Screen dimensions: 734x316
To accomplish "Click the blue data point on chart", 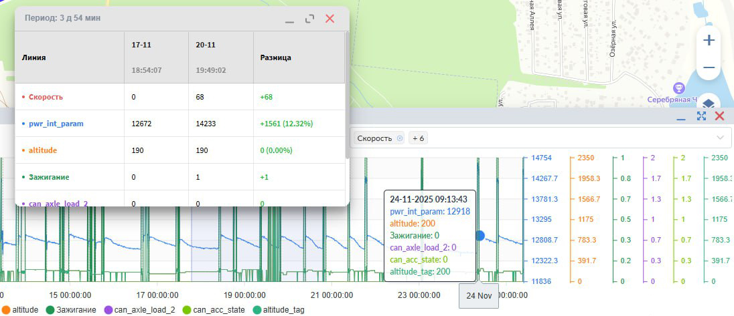I will pyautogui.click(x=480, y=235).
